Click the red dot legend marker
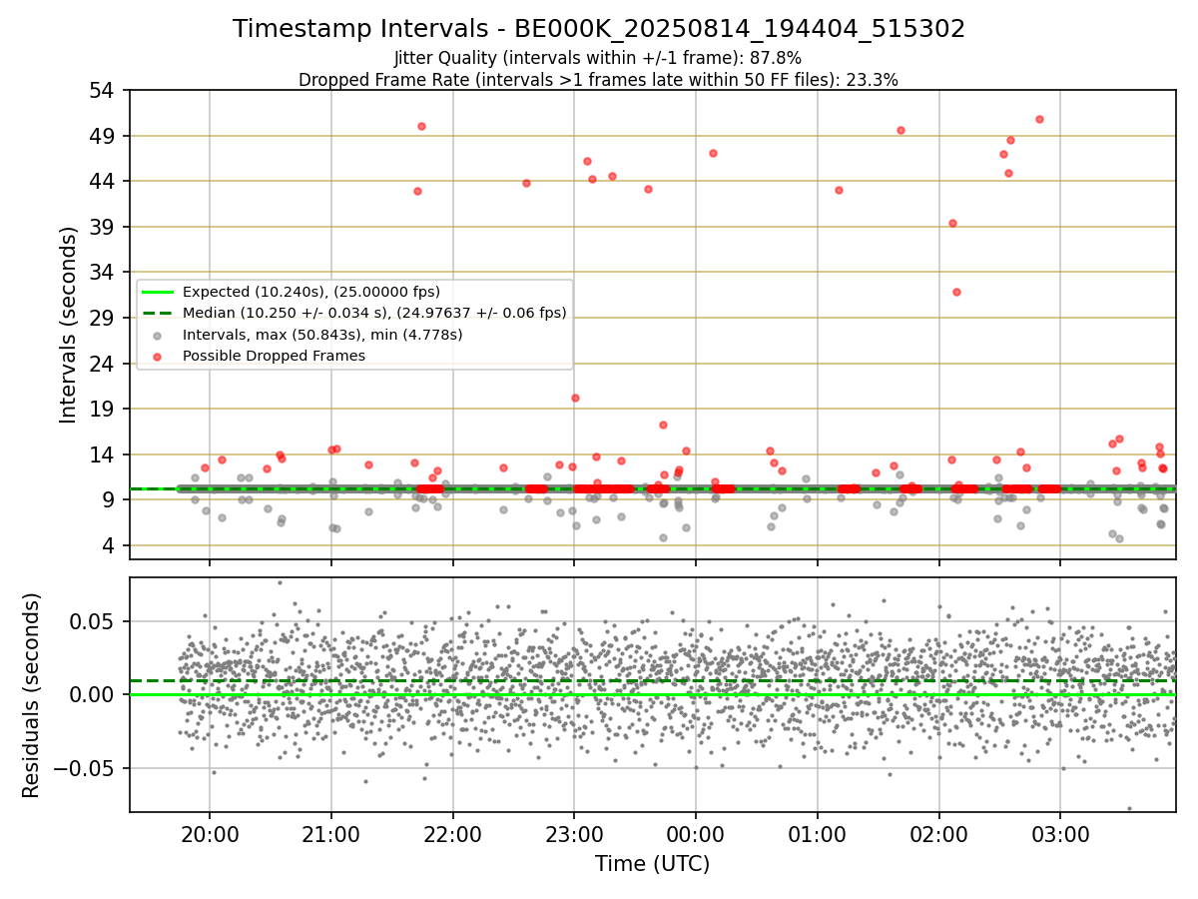 (158, 356)
